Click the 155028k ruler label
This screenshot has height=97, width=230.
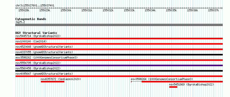[x=24, y=10]
